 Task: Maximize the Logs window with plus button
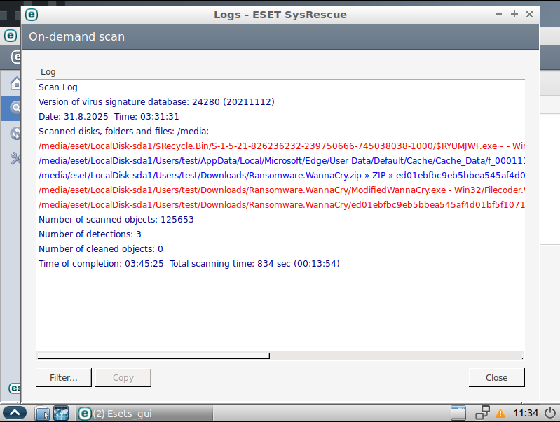[x=514, y=14]
